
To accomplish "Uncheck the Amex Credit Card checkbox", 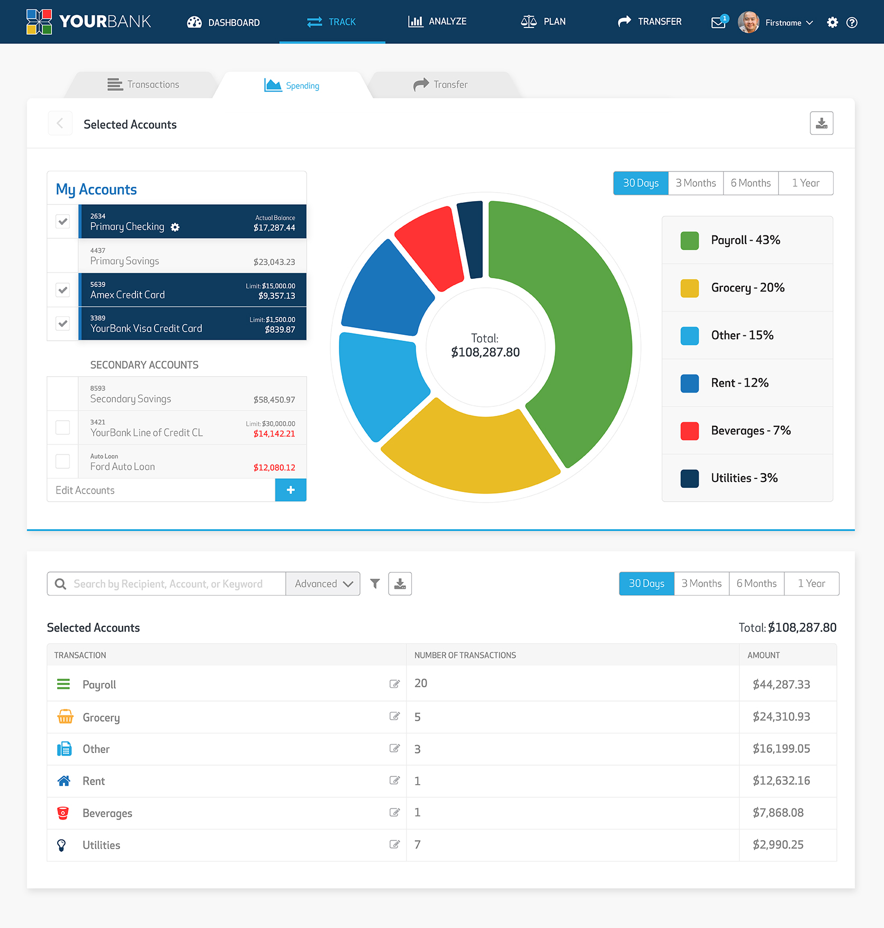I will [x=62, y=290].
